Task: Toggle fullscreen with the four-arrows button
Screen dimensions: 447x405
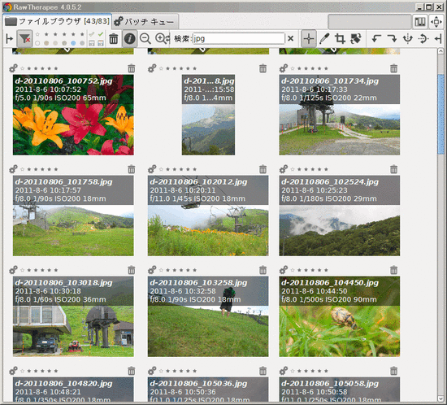Action: 436,22
